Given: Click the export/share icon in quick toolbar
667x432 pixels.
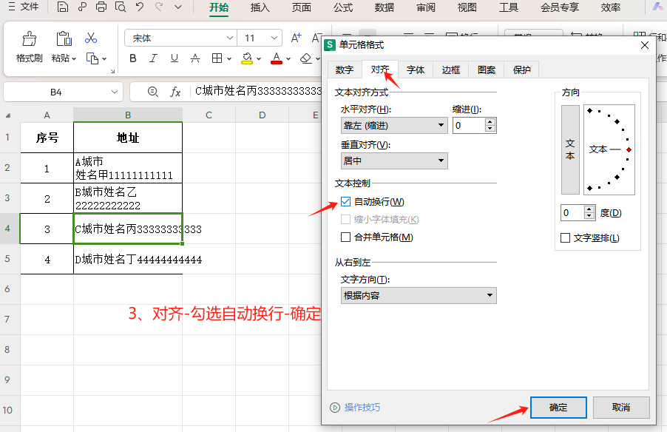Looking at the screenshot, I should [x=82, y=7].
